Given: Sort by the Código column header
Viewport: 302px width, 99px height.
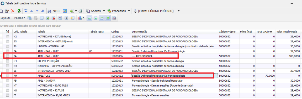Looking at the screenshot, I should point(121,32).
